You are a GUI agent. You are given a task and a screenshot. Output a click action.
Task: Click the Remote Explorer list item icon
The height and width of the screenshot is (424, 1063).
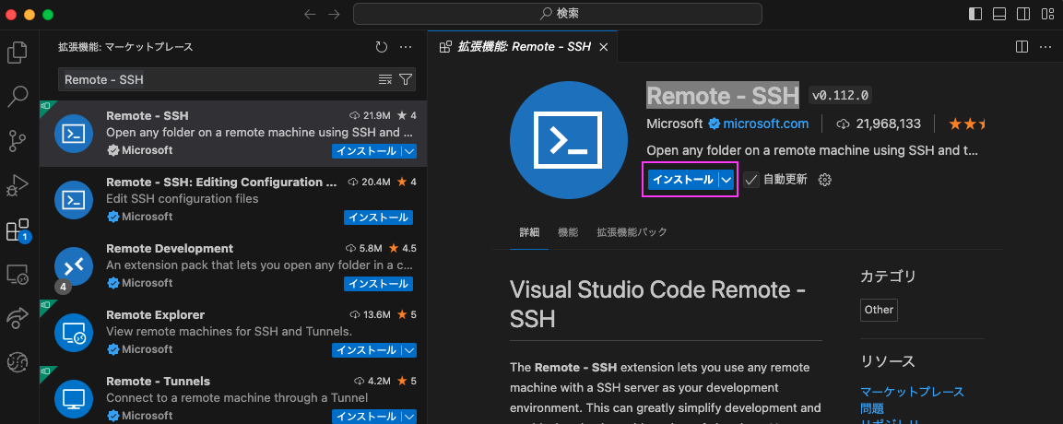click(x=73, y=333)
